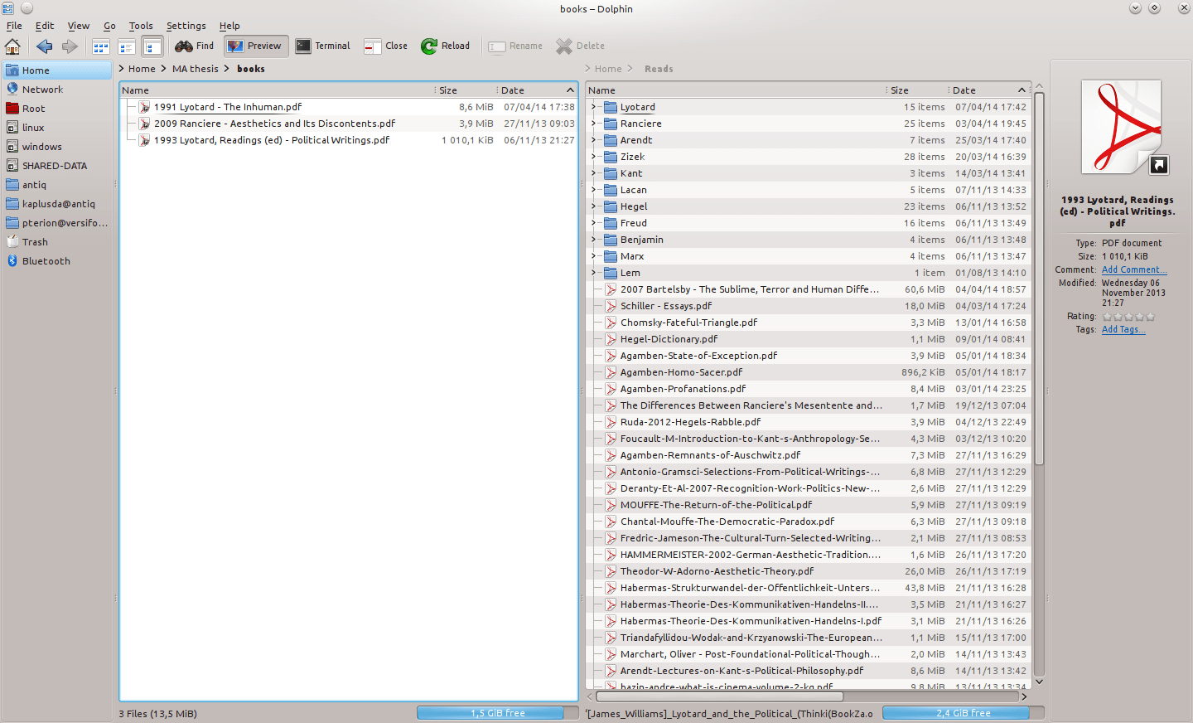Select the Compact view mode icon
1193x723 pixels.
[x=126, y=46]
